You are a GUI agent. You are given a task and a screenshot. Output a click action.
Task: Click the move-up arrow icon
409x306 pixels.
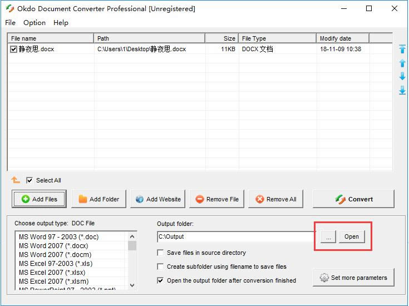tap(402, 63)
